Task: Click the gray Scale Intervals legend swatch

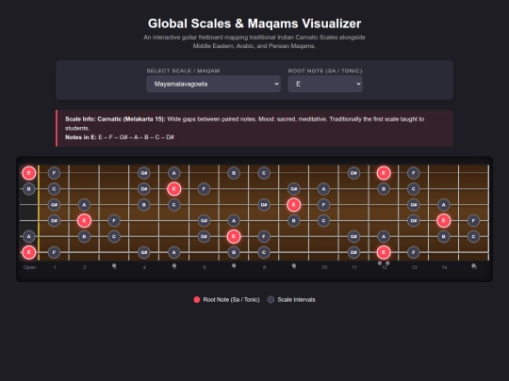Action: pyautogui.click(x=271, y=300)
